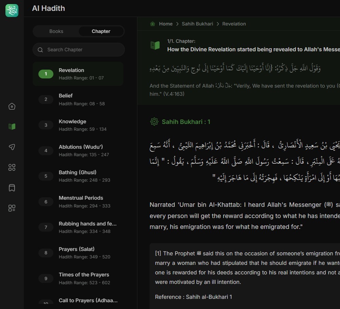
Task: Focus the Search Chapter field
Action: tap(79, 50)
